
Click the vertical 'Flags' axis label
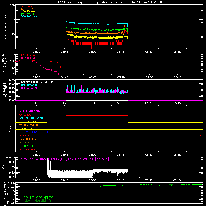click(x=10, y=129)
